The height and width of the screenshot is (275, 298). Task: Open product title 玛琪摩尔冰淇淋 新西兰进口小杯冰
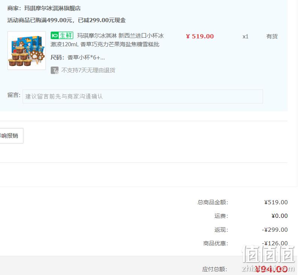[120, 36]
